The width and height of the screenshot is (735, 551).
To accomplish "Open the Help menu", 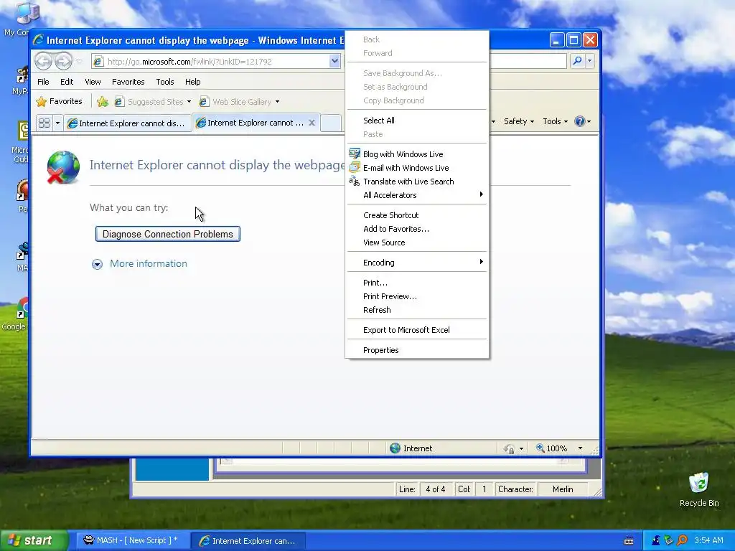I will (192, 82).
